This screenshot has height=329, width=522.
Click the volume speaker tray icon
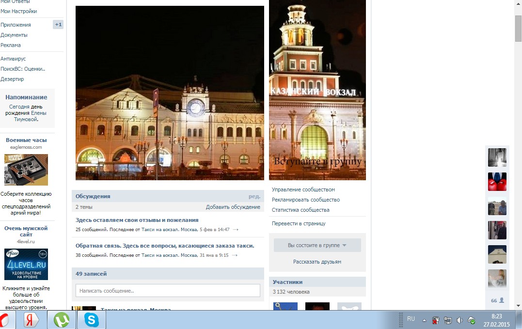coord(459,320)
